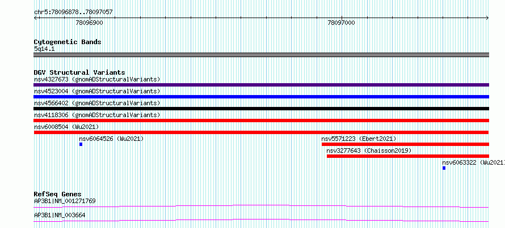Click the nsv4327673 purple variant bar

(x=261, y=85)
